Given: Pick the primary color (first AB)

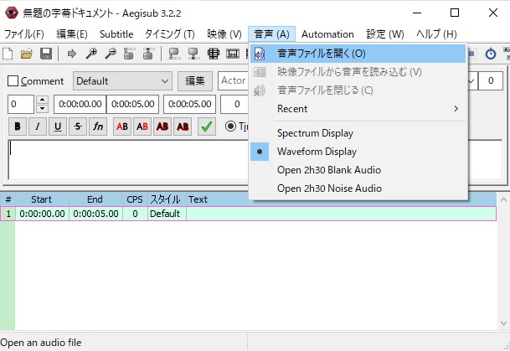Looking at the screenshot, I should (x=122, y=126).
